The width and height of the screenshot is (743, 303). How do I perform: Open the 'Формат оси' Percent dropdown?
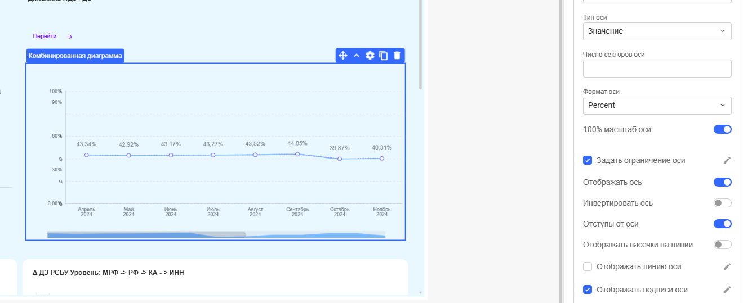[657, 106]
